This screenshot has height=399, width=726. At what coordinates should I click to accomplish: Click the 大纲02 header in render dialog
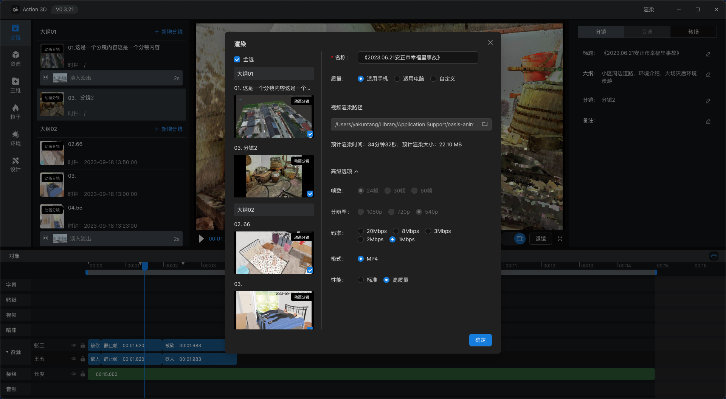[274, 210]
